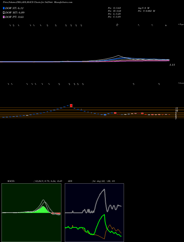Click the chart title naming MunafaSutra.com
This screenshot has height=242, width=184.
pyautogui.click(x=38, y=2)
